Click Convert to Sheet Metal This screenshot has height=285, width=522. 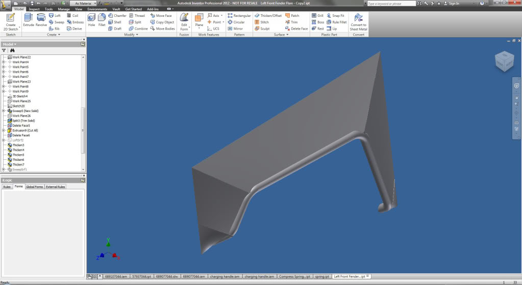358,21
